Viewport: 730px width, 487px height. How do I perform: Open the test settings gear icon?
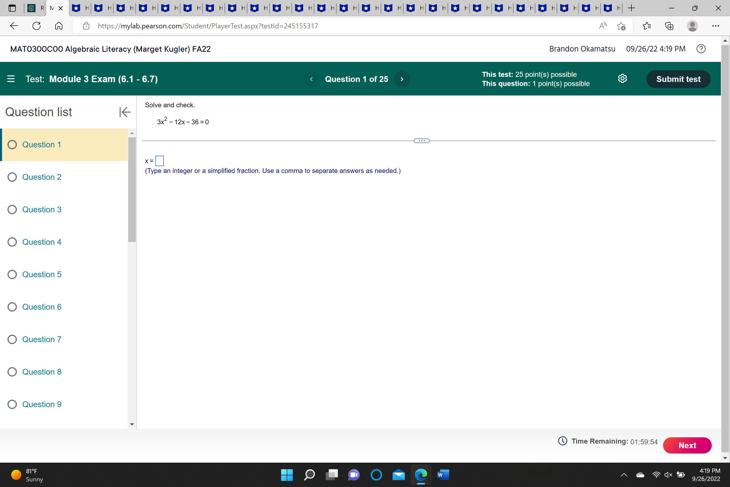623,79
